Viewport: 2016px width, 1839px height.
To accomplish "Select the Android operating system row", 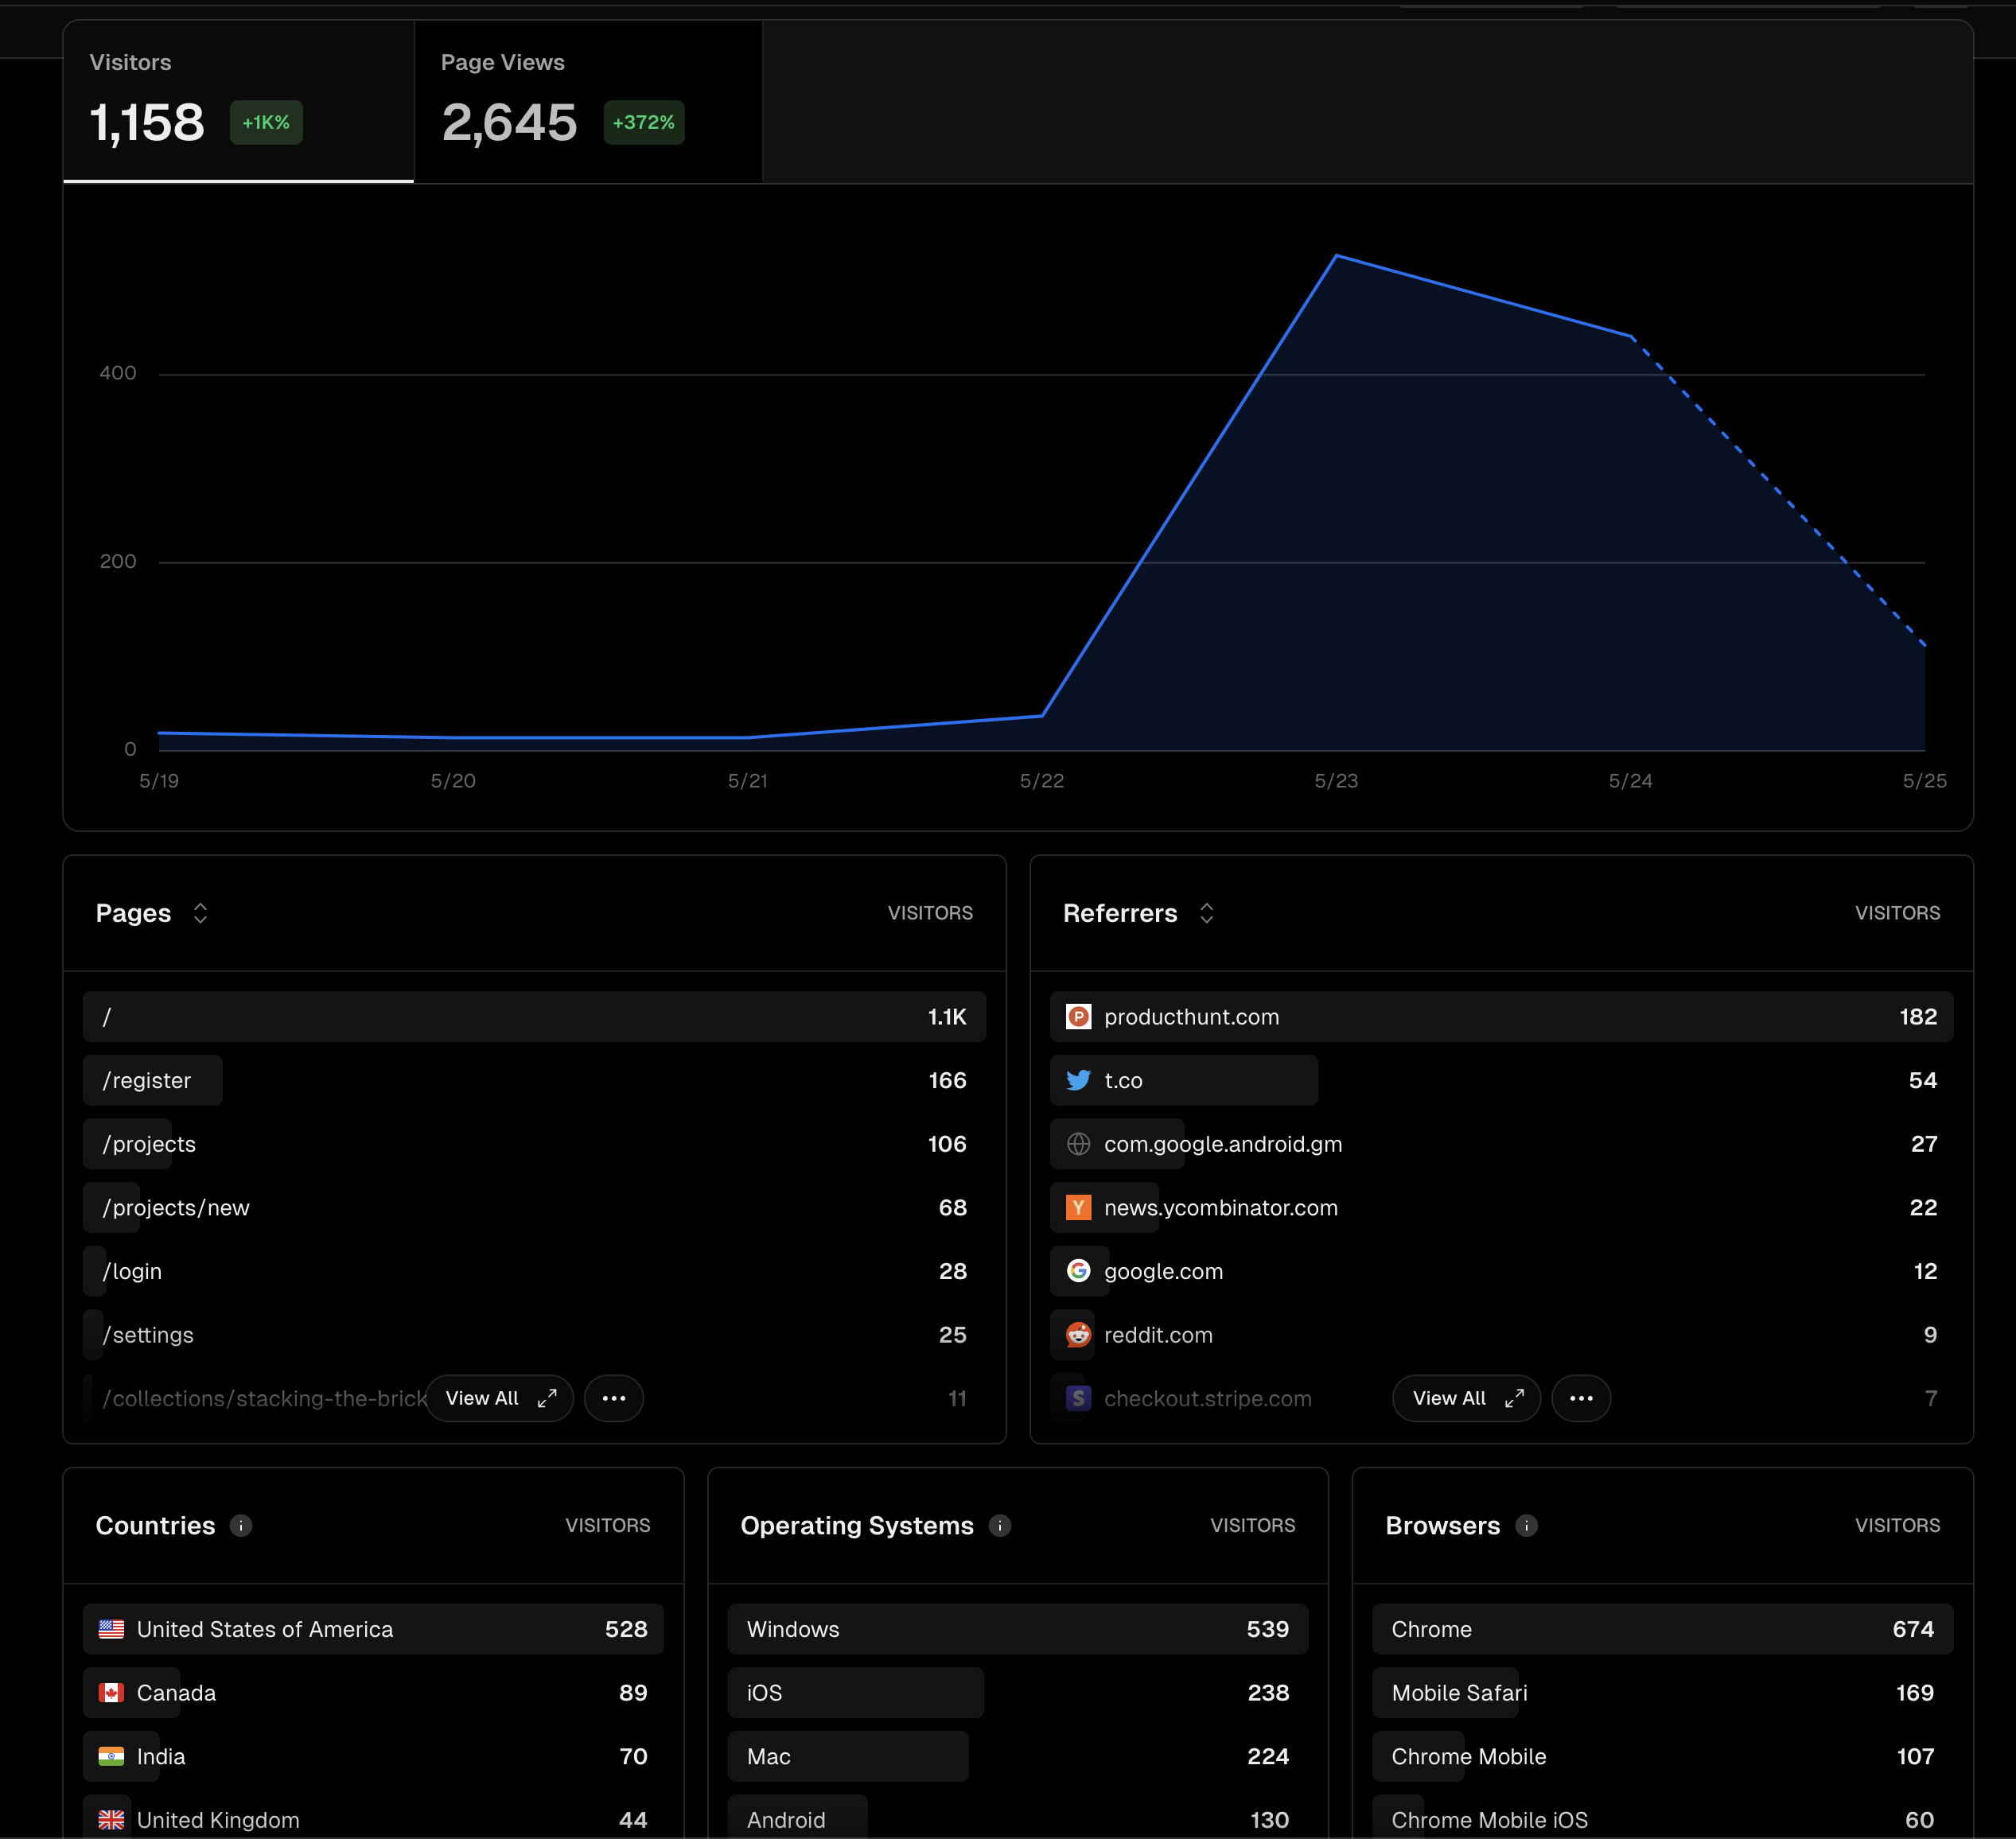I will point(1018,1817).
